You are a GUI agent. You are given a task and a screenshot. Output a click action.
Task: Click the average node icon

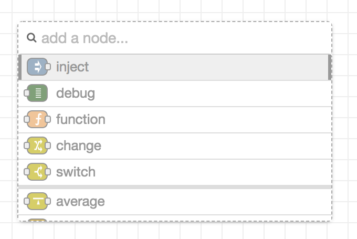[37, 201]
